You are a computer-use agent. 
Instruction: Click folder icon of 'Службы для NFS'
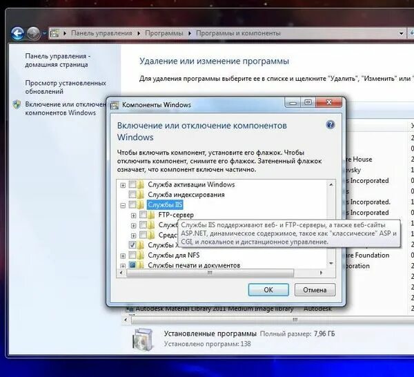(141, 255)
